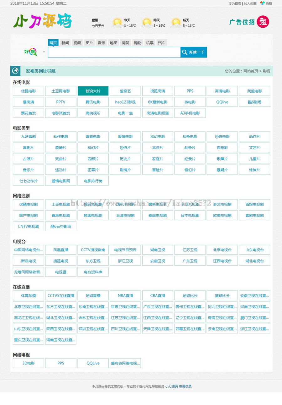The height and width of the screenshot is (405, 282).
Task: Switch to the 音乐 search tab
Action: pyautogui.click(x=101, y=43)
